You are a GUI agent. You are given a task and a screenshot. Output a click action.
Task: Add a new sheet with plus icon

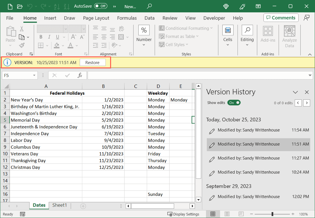click(83, 206)
